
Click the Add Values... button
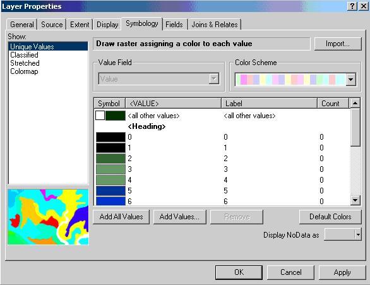pyautogui.click(x=179, y=217)
